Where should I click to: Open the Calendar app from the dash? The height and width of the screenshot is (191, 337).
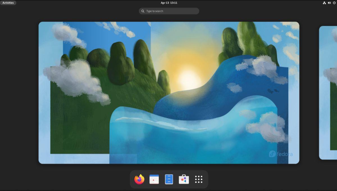[x=153, y=179]
